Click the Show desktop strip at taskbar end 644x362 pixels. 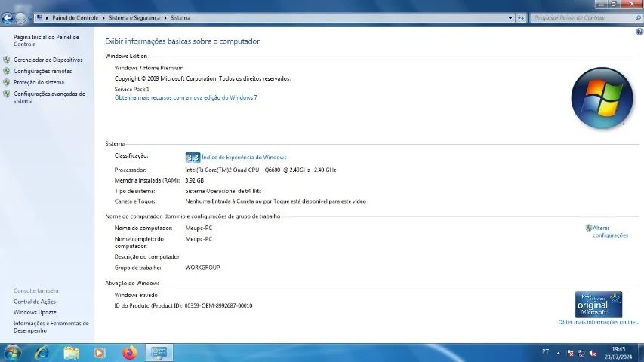click(640, 353)
